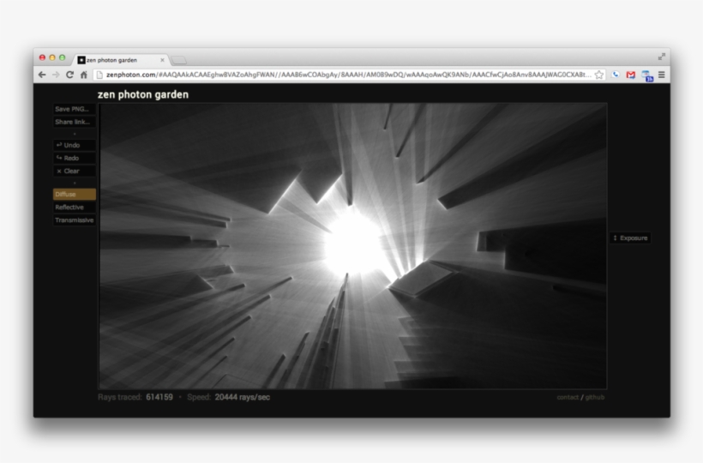Bookmark this page with the star icon
Viewport: 703px width, 463px height.
(x=599, y=75)
